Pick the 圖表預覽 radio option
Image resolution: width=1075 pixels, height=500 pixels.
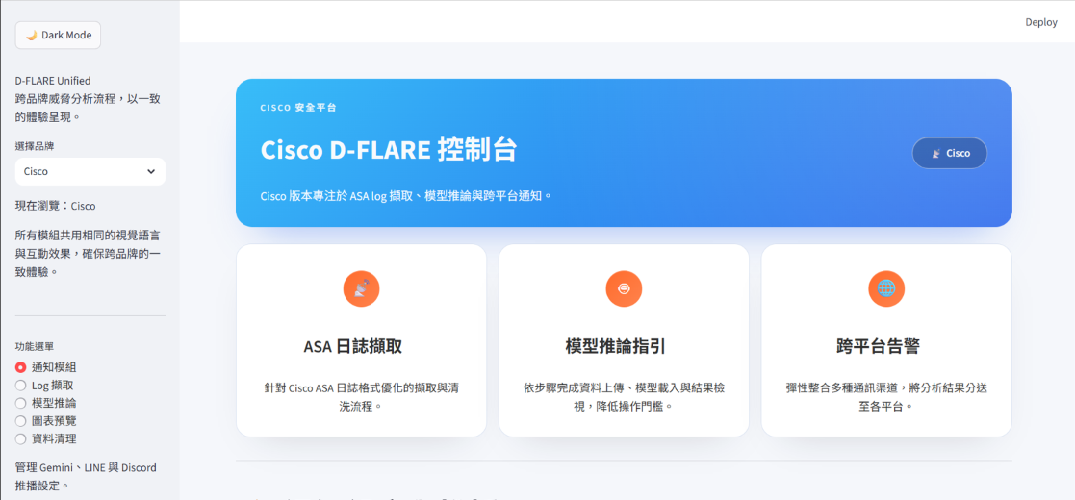21,420
